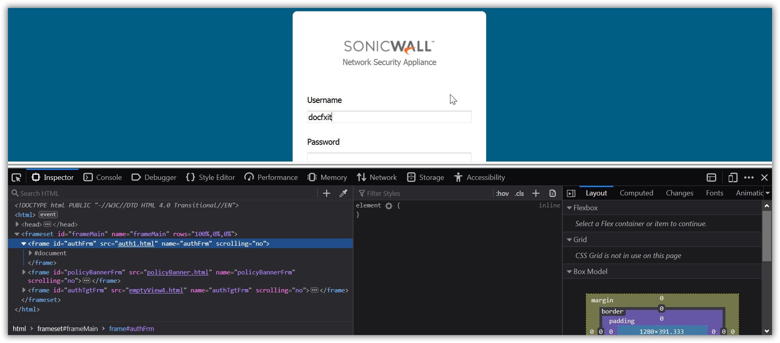780x343 pixels.
Task: Toggle the :hov pseudo-class panel
Action: pos(502,193)
